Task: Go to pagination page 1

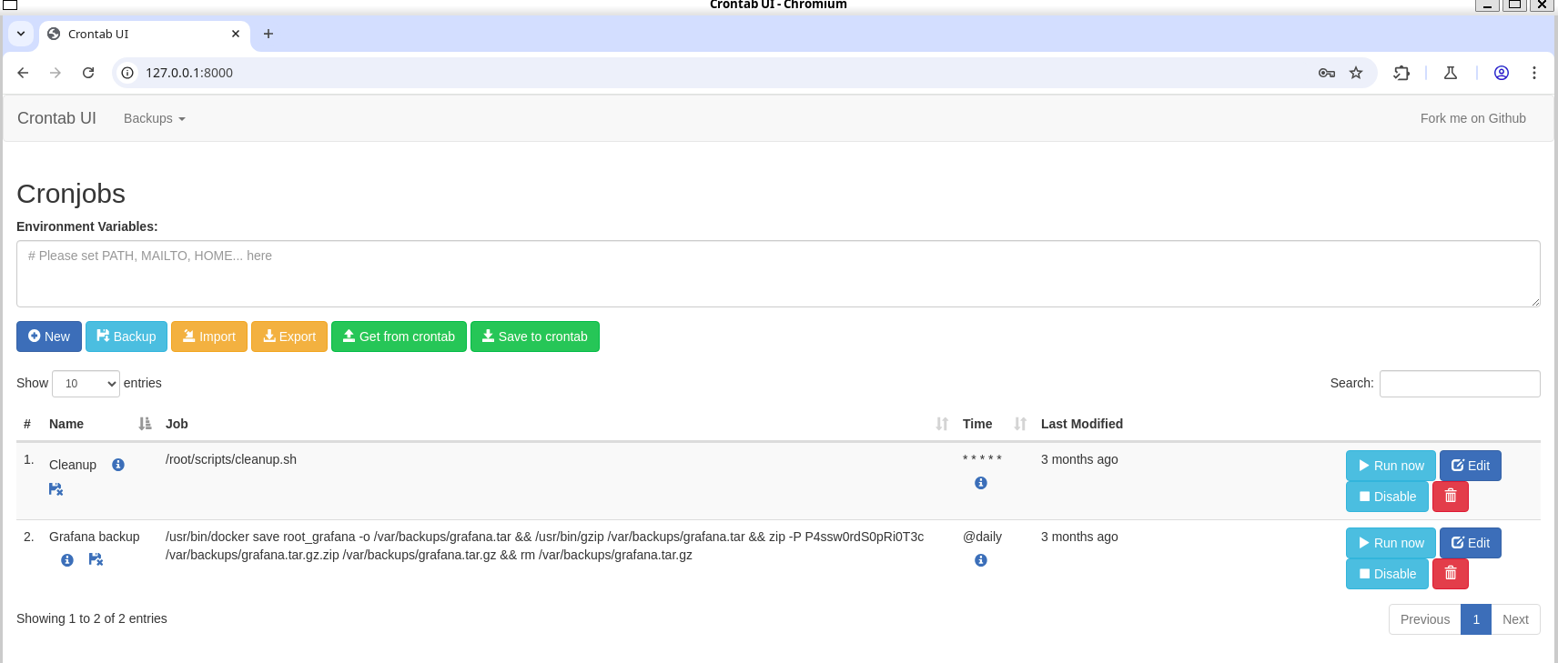Action: click(1475, 619)
